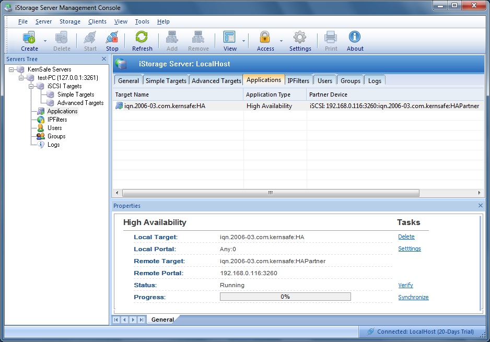Click the Delete task link
The width and height of the screenshot is (490, 342).
[x=406, y=237]
